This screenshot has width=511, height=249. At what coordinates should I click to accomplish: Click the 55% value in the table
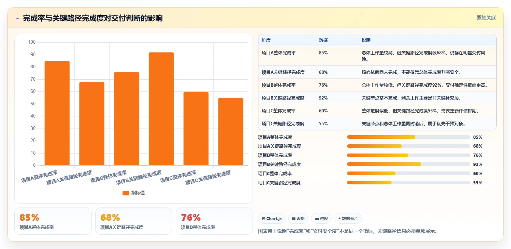click(x=323, y=124)
